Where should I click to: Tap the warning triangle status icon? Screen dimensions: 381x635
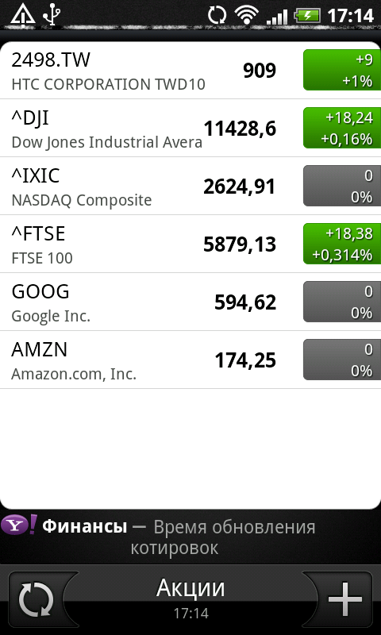tap(23, 16)
